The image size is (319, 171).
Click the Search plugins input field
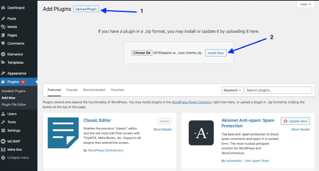tap(278, 90)
